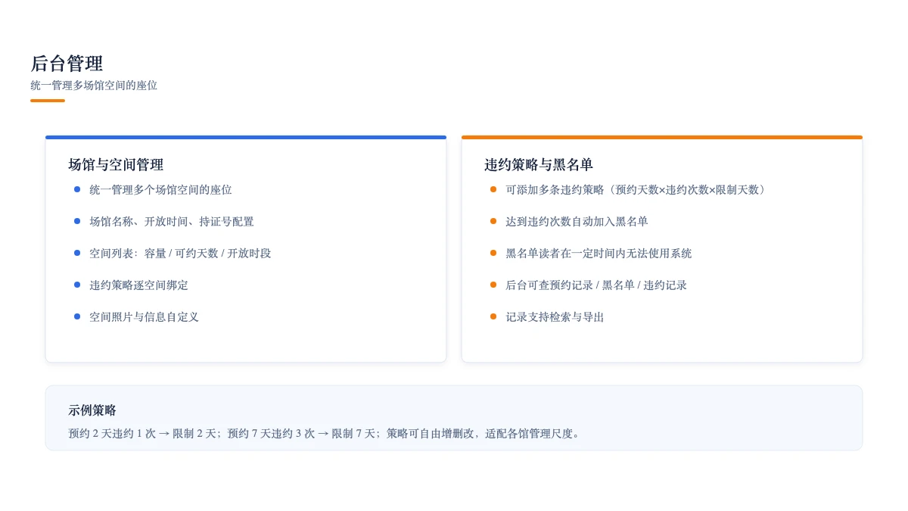Click the example line starting with 预约 2 天违约 1 次
Screen dimensions: 908x511
click(x=325, y=434)
